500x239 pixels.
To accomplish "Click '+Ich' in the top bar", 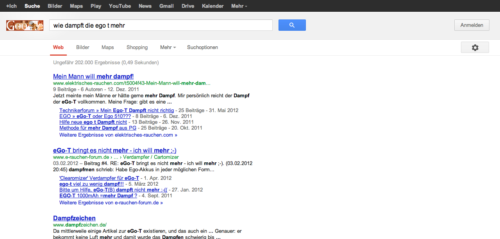I will pos(11,6).
